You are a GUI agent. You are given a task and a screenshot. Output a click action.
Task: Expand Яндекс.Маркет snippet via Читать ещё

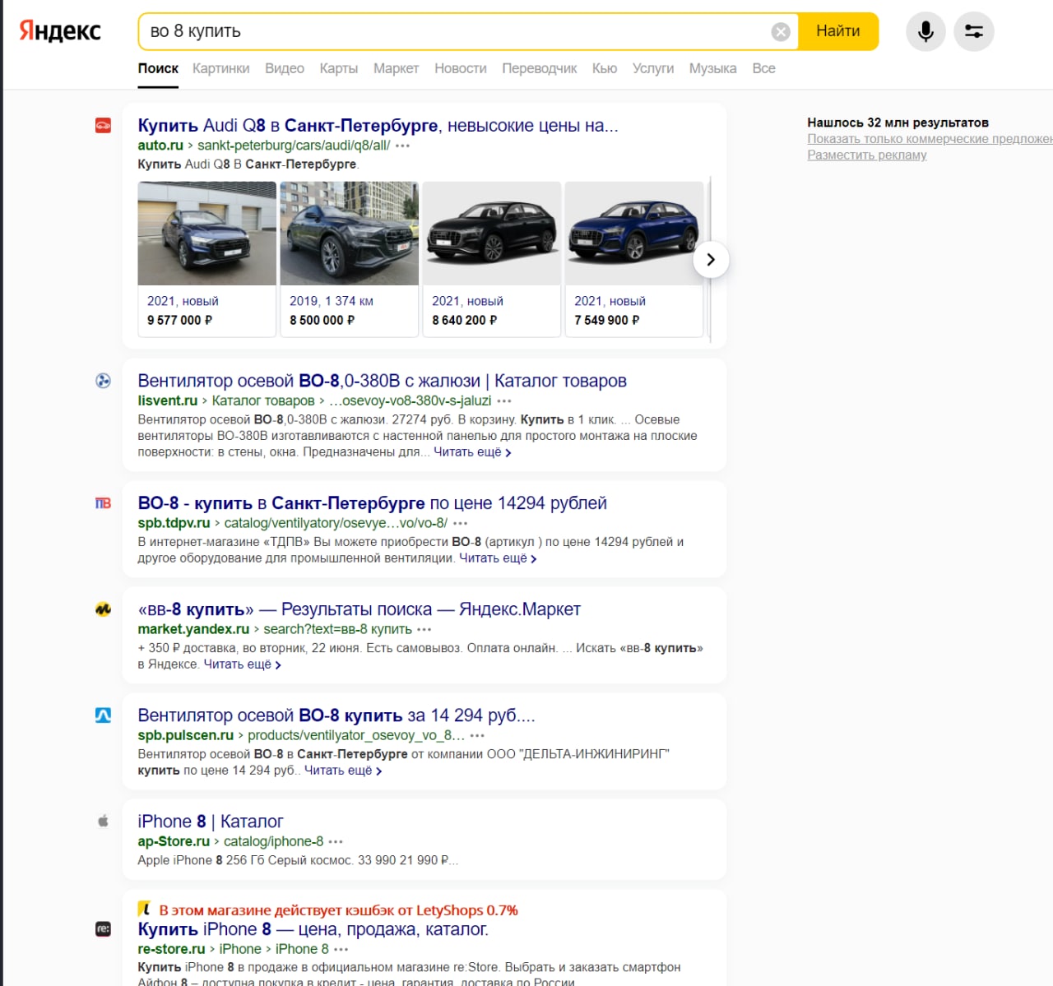pyautogui.click(x=243, y=664)
